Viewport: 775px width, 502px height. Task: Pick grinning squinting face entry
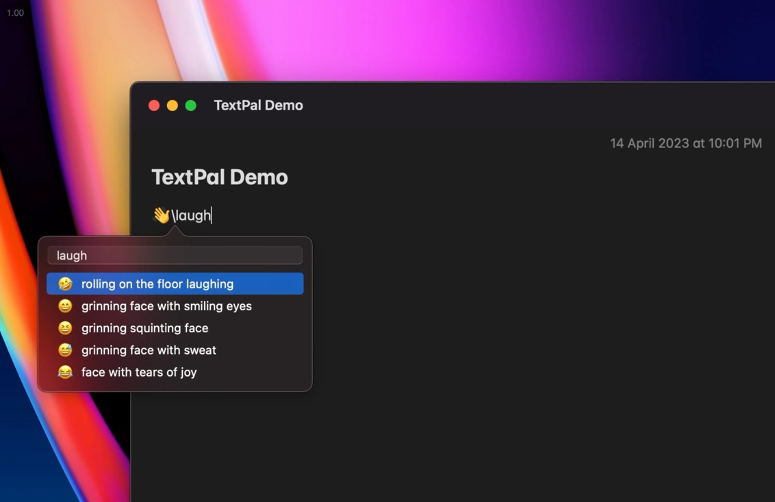(175, 328)
